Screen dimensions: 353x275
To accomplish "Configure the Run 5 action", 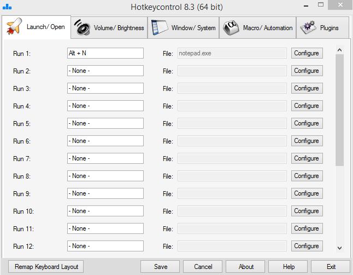I will point(307,123).
